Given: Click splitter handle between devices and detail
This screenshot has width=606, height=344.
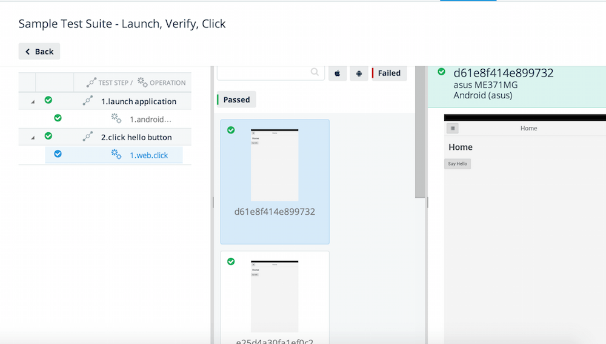Looking at the screenshot, I should coord(427,203).
